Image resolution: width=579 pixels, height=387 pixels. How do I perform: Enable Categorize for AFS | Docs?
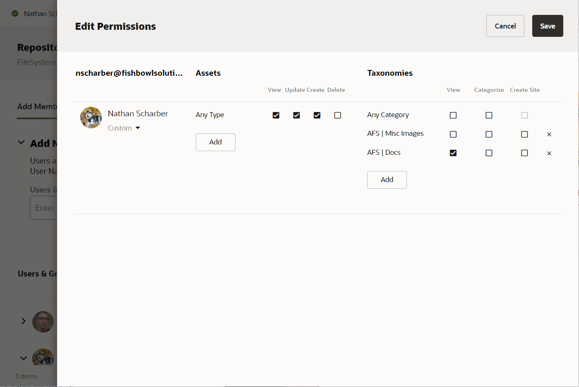point(489,153)
